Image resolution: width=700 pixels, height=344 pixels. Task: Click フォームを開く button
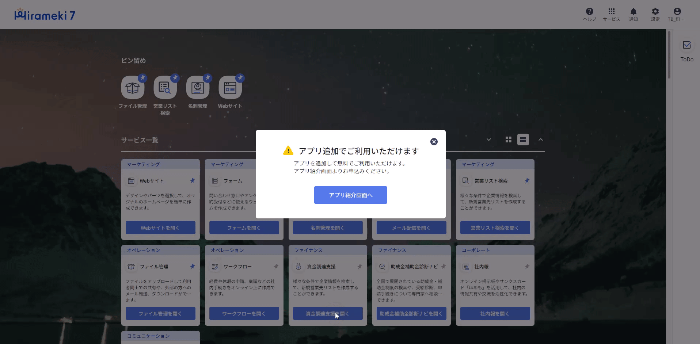244,228
